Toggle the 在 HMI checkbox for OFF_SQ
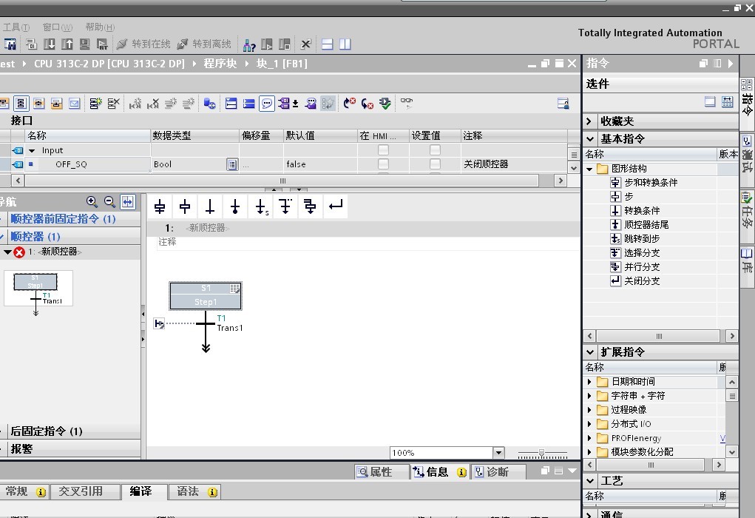755x518 pixels. 383,164
